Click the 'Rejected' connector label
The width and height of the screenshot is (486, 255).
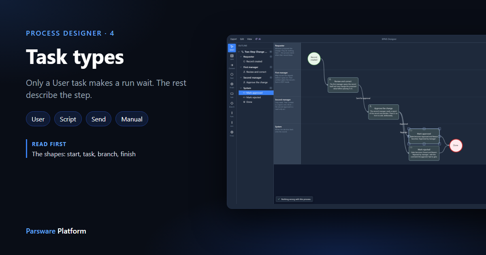click(x=404, y=132)
